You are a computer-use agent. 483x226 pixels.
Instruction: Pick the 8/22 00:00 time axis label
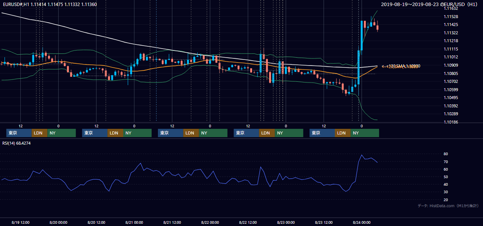click(x=210, y=223)
